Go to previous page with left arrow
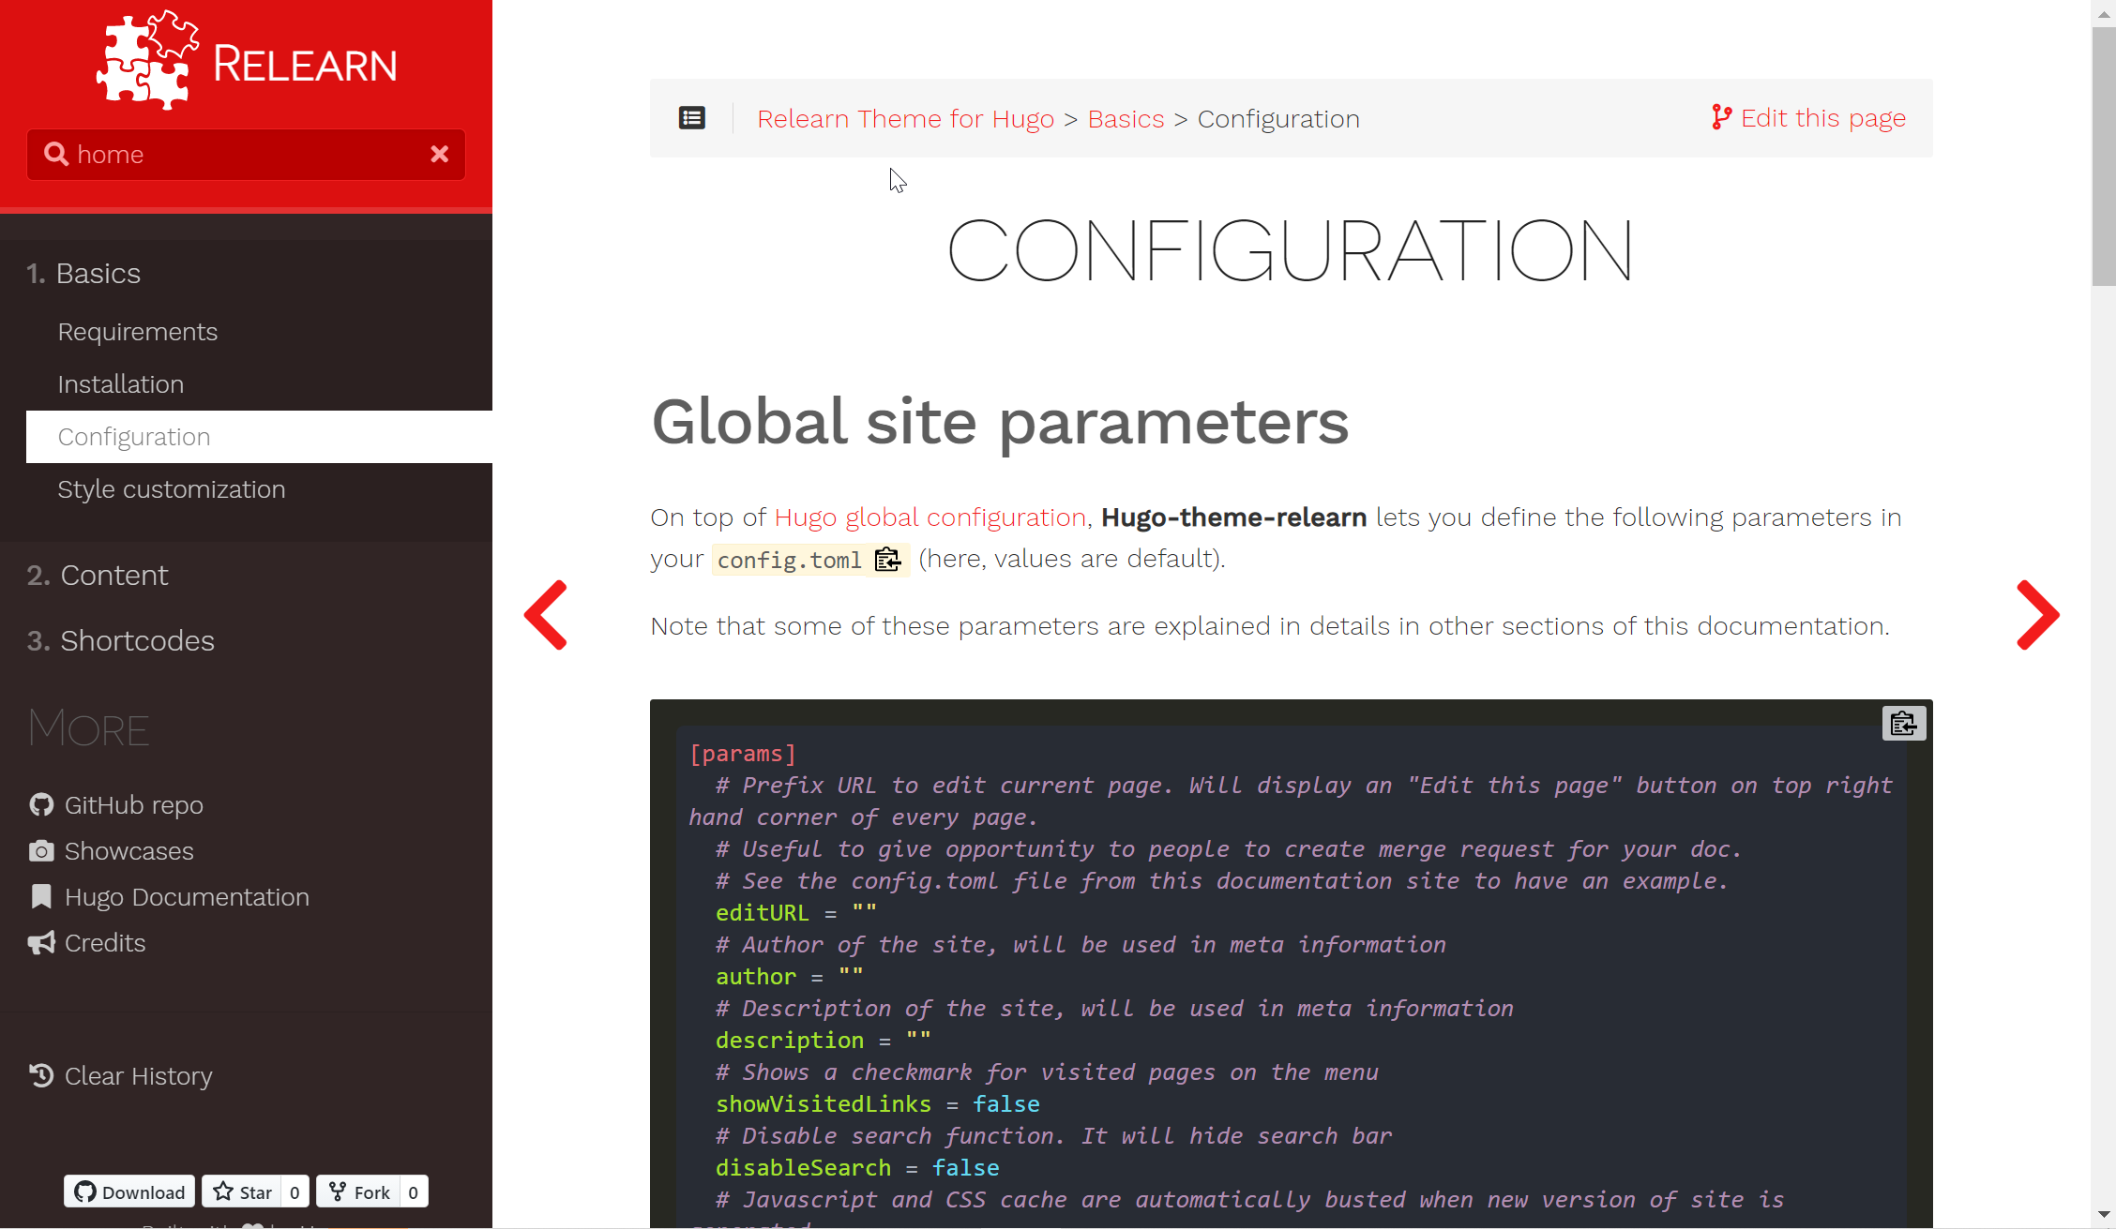 coord(546,615)
